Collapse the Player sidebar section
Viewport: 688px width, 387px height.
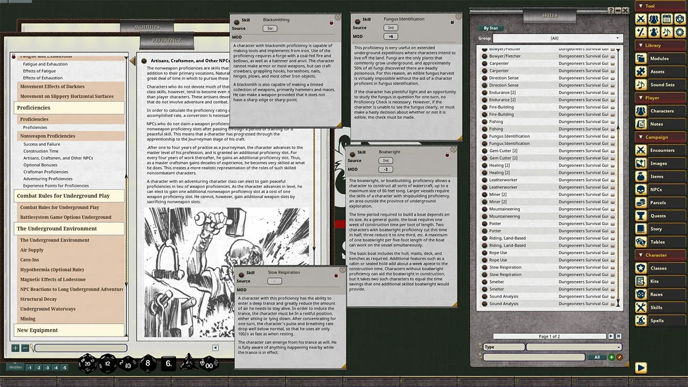coord(661,98)
